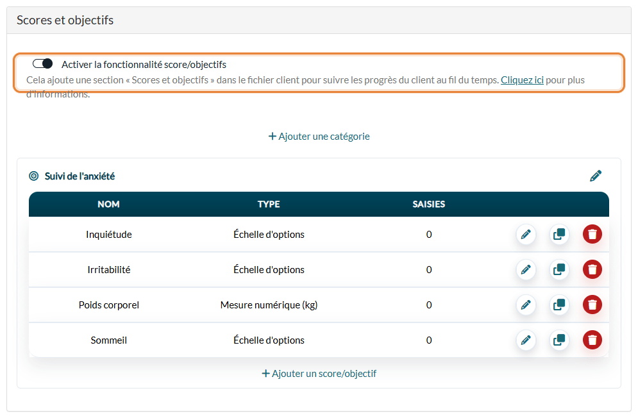
Task: Click Mesure numérique (kg) type cell
Action: click(269, 305)
